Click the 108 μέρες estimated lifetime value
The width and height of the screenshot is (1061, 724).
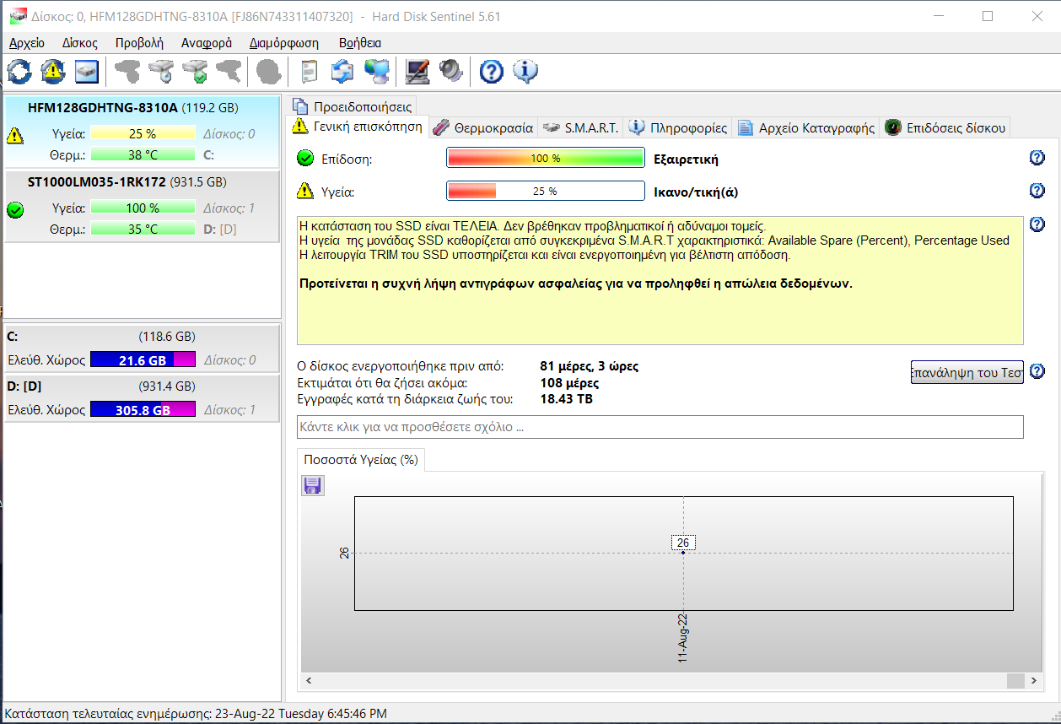click(569, 382)
